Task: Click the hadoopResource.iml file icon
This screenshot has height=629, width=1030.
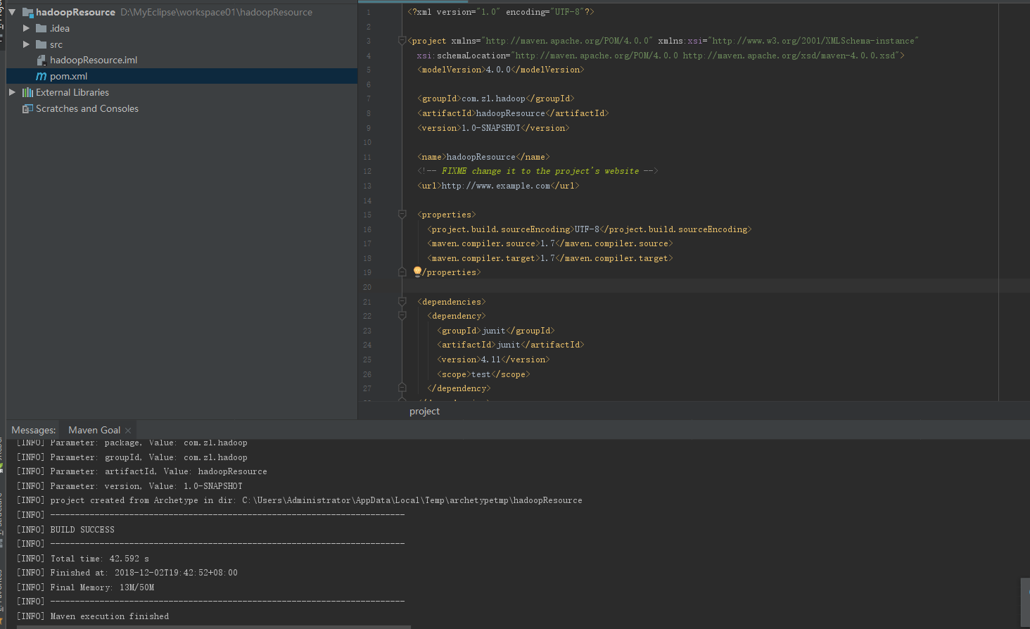Action: point(41,61)
